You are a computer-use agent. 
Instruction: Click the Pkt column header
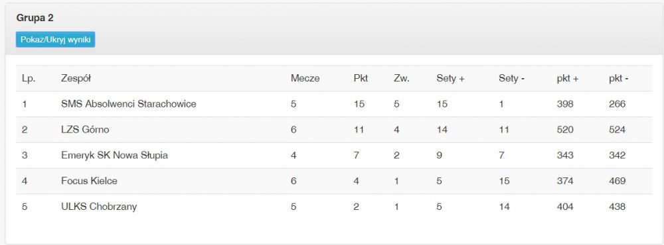(x=361, y=78)
